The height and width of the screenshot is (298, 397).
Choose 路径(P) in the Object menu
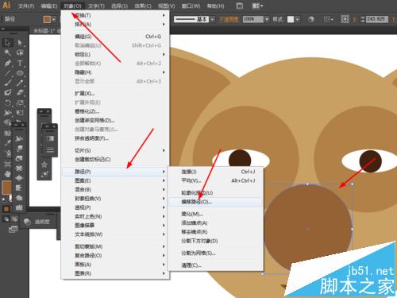[115, 172]
